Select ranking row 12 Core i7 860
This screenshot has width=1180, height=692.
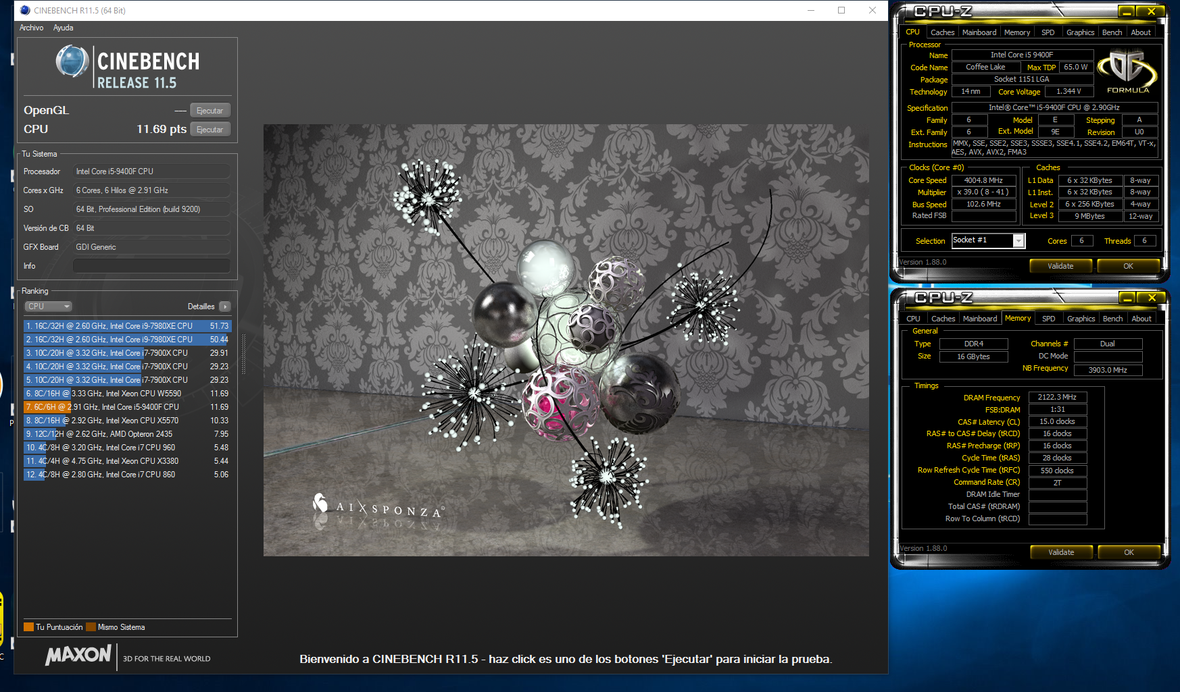(128, 475)
